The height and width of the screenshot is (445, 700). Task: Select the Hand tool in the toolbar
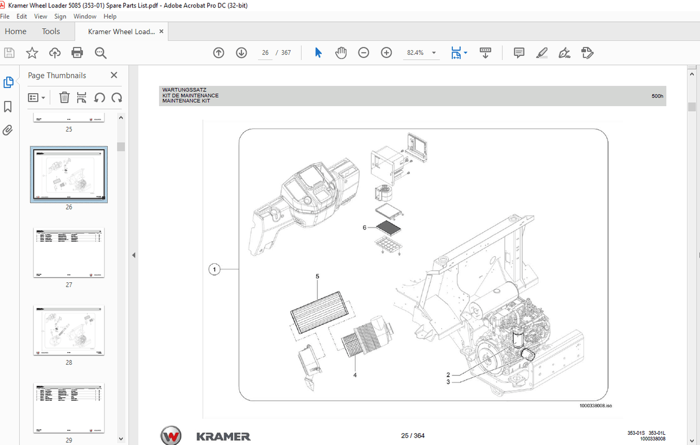tap(341, 52)
